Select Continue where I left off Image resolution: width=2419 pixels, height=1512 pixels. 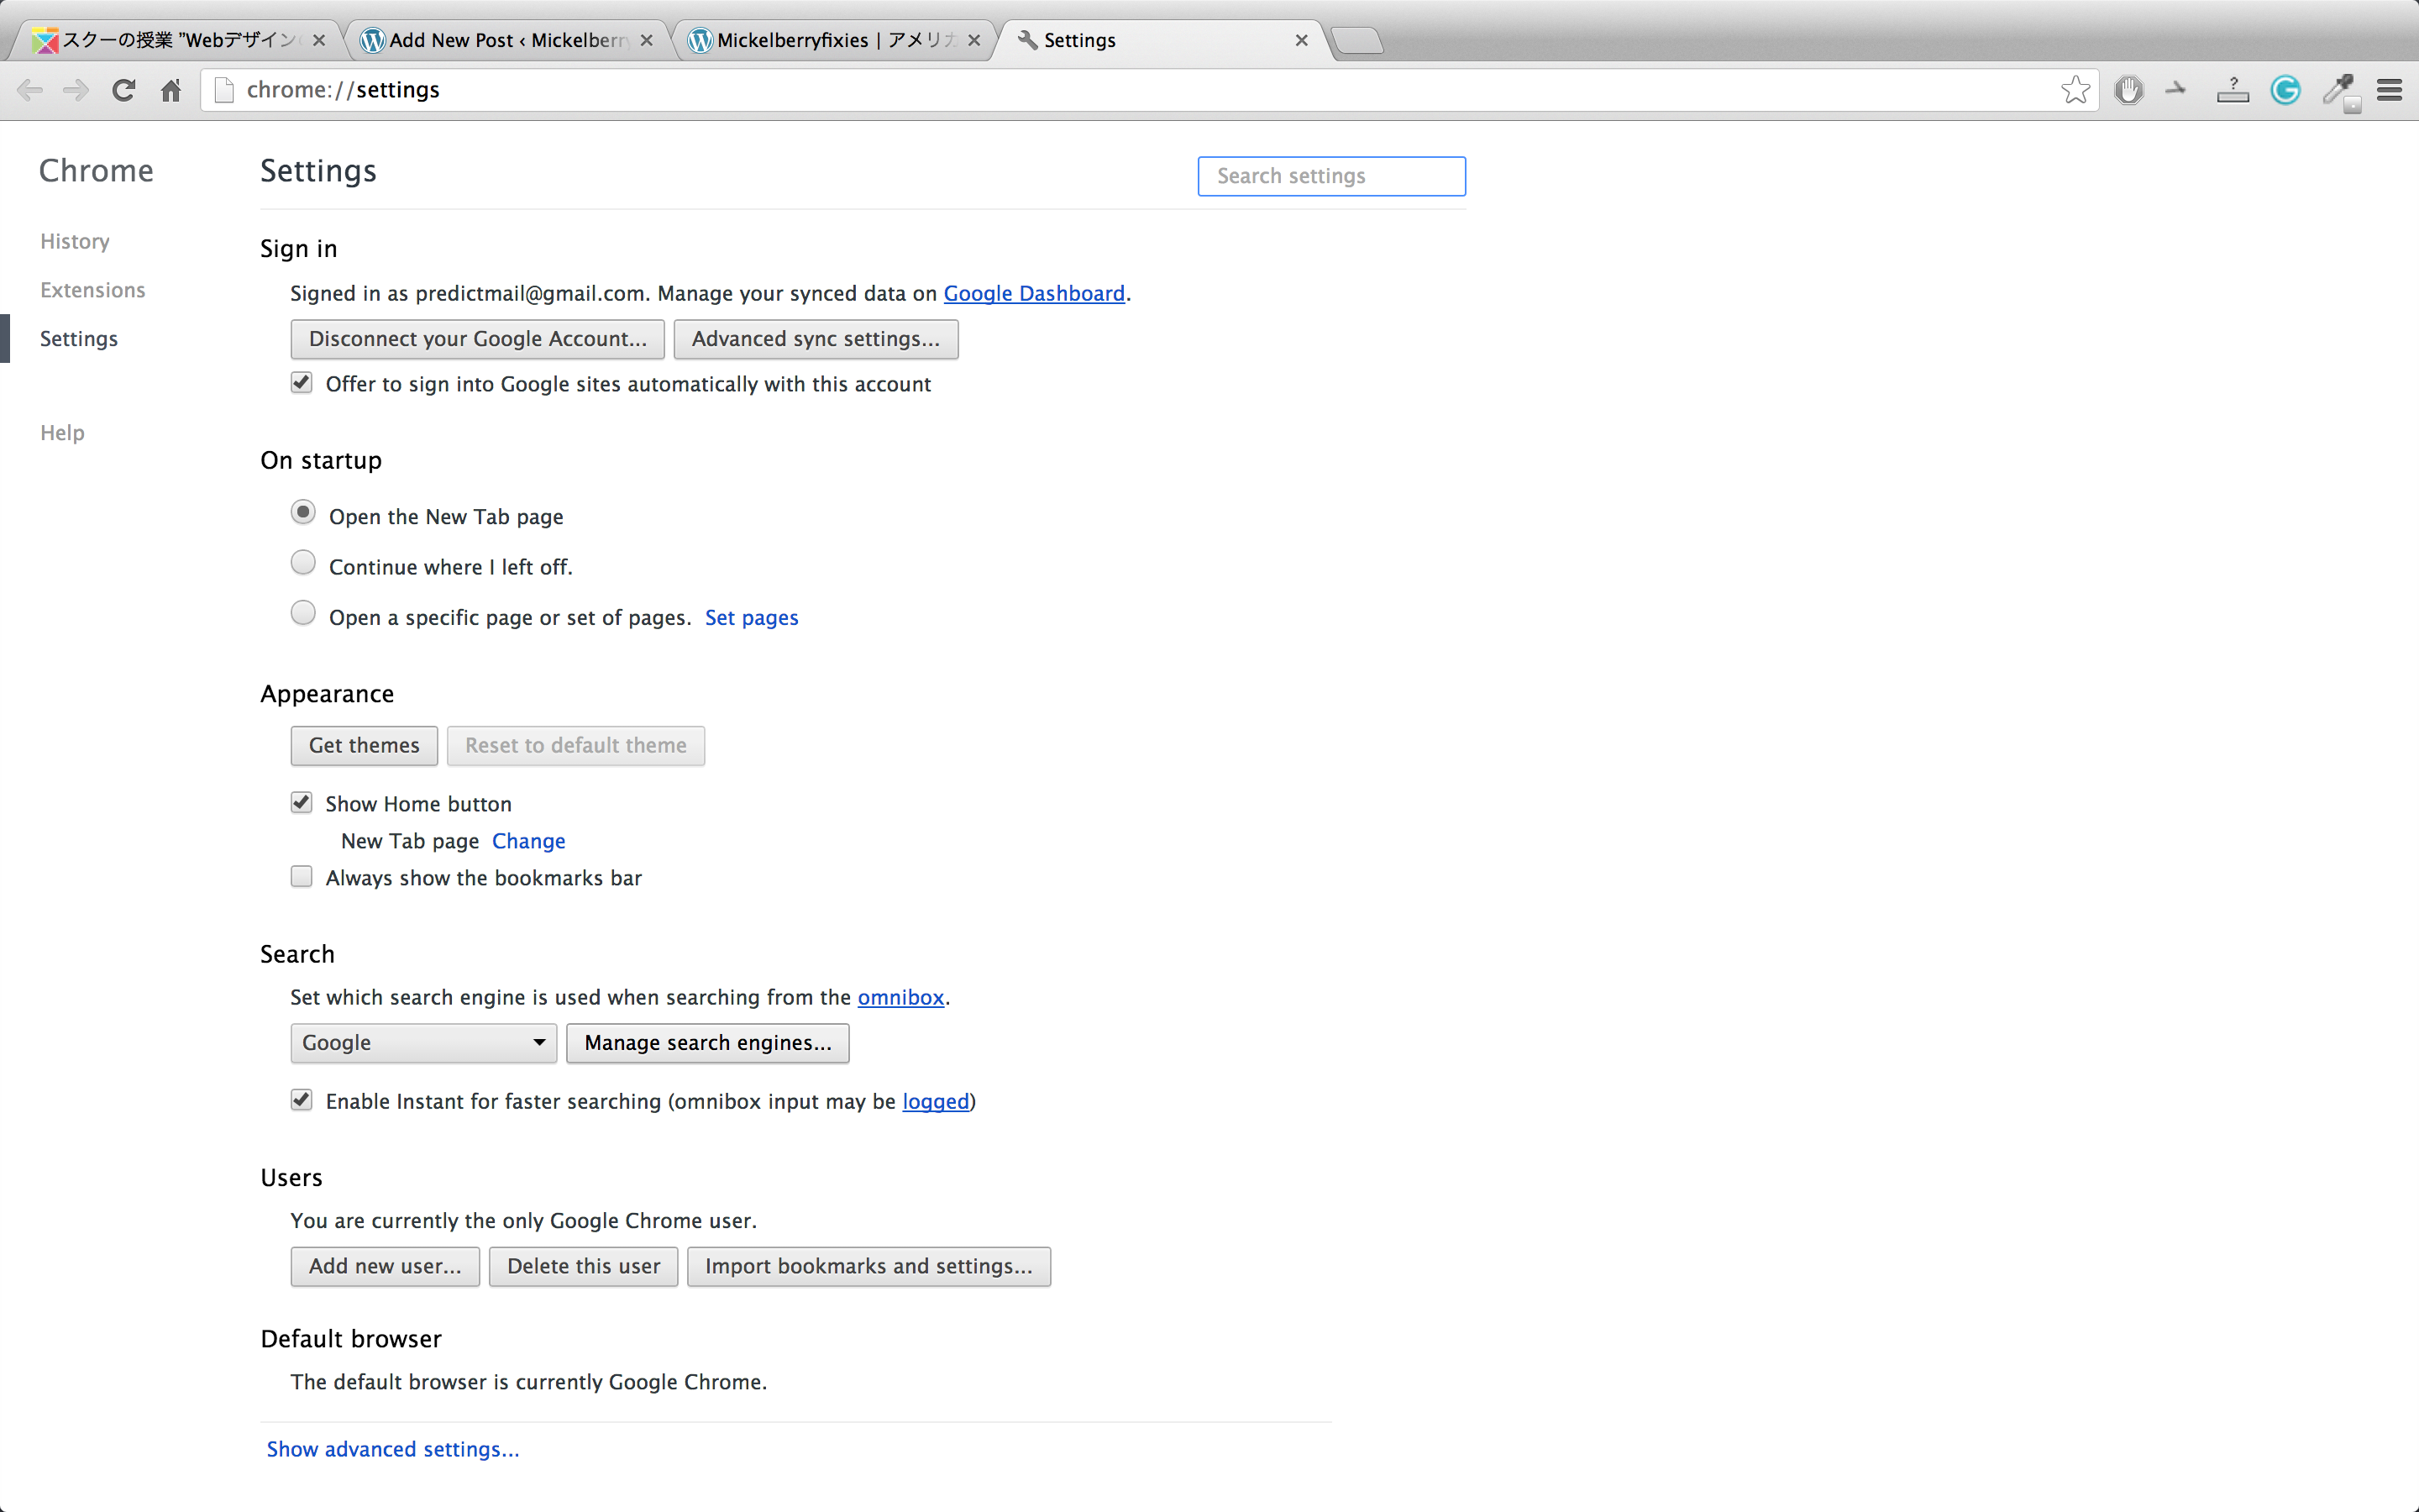coord(303,563)
